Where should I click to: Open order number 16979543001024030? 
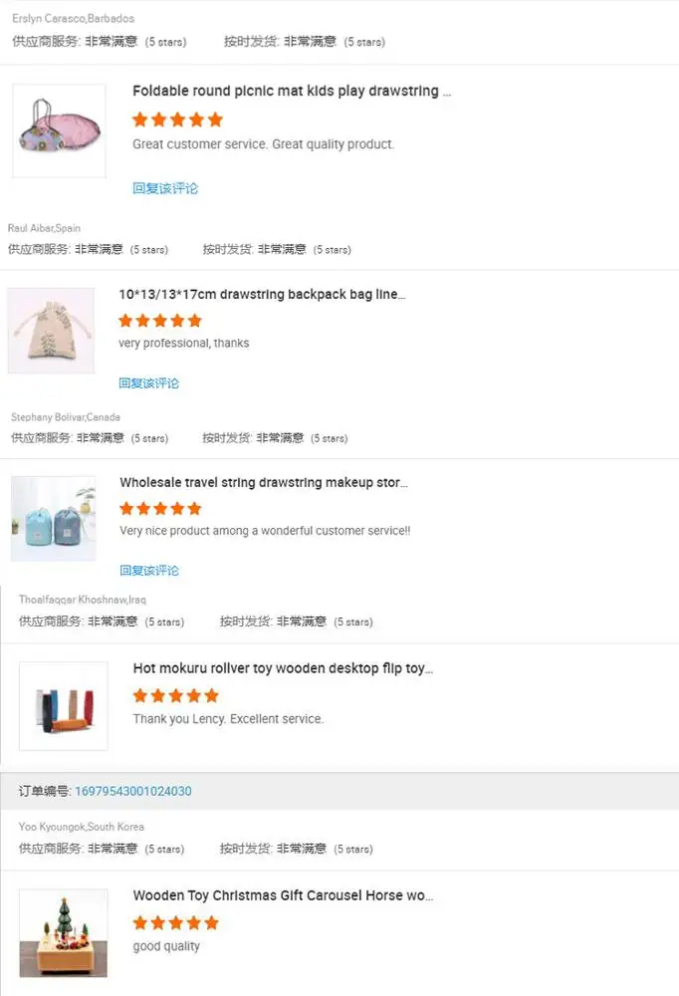(x=133, y=791)
